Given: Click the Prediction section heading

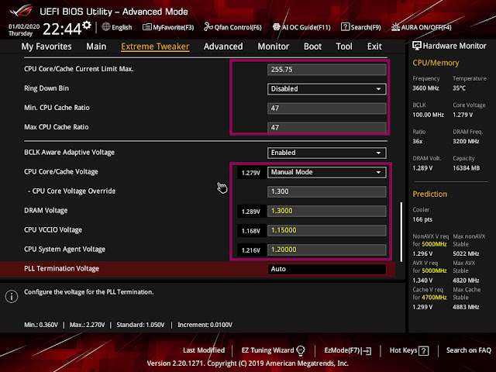Looking at the screenshot, I should (x=430, y=194).
